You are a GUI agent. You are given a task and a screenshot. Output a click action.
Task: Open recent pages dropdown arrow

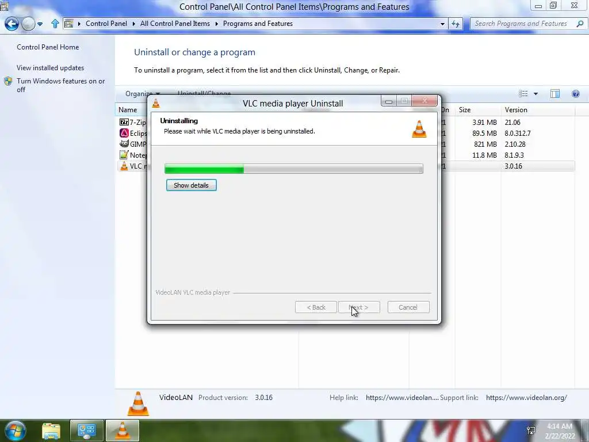click(40, 24)
